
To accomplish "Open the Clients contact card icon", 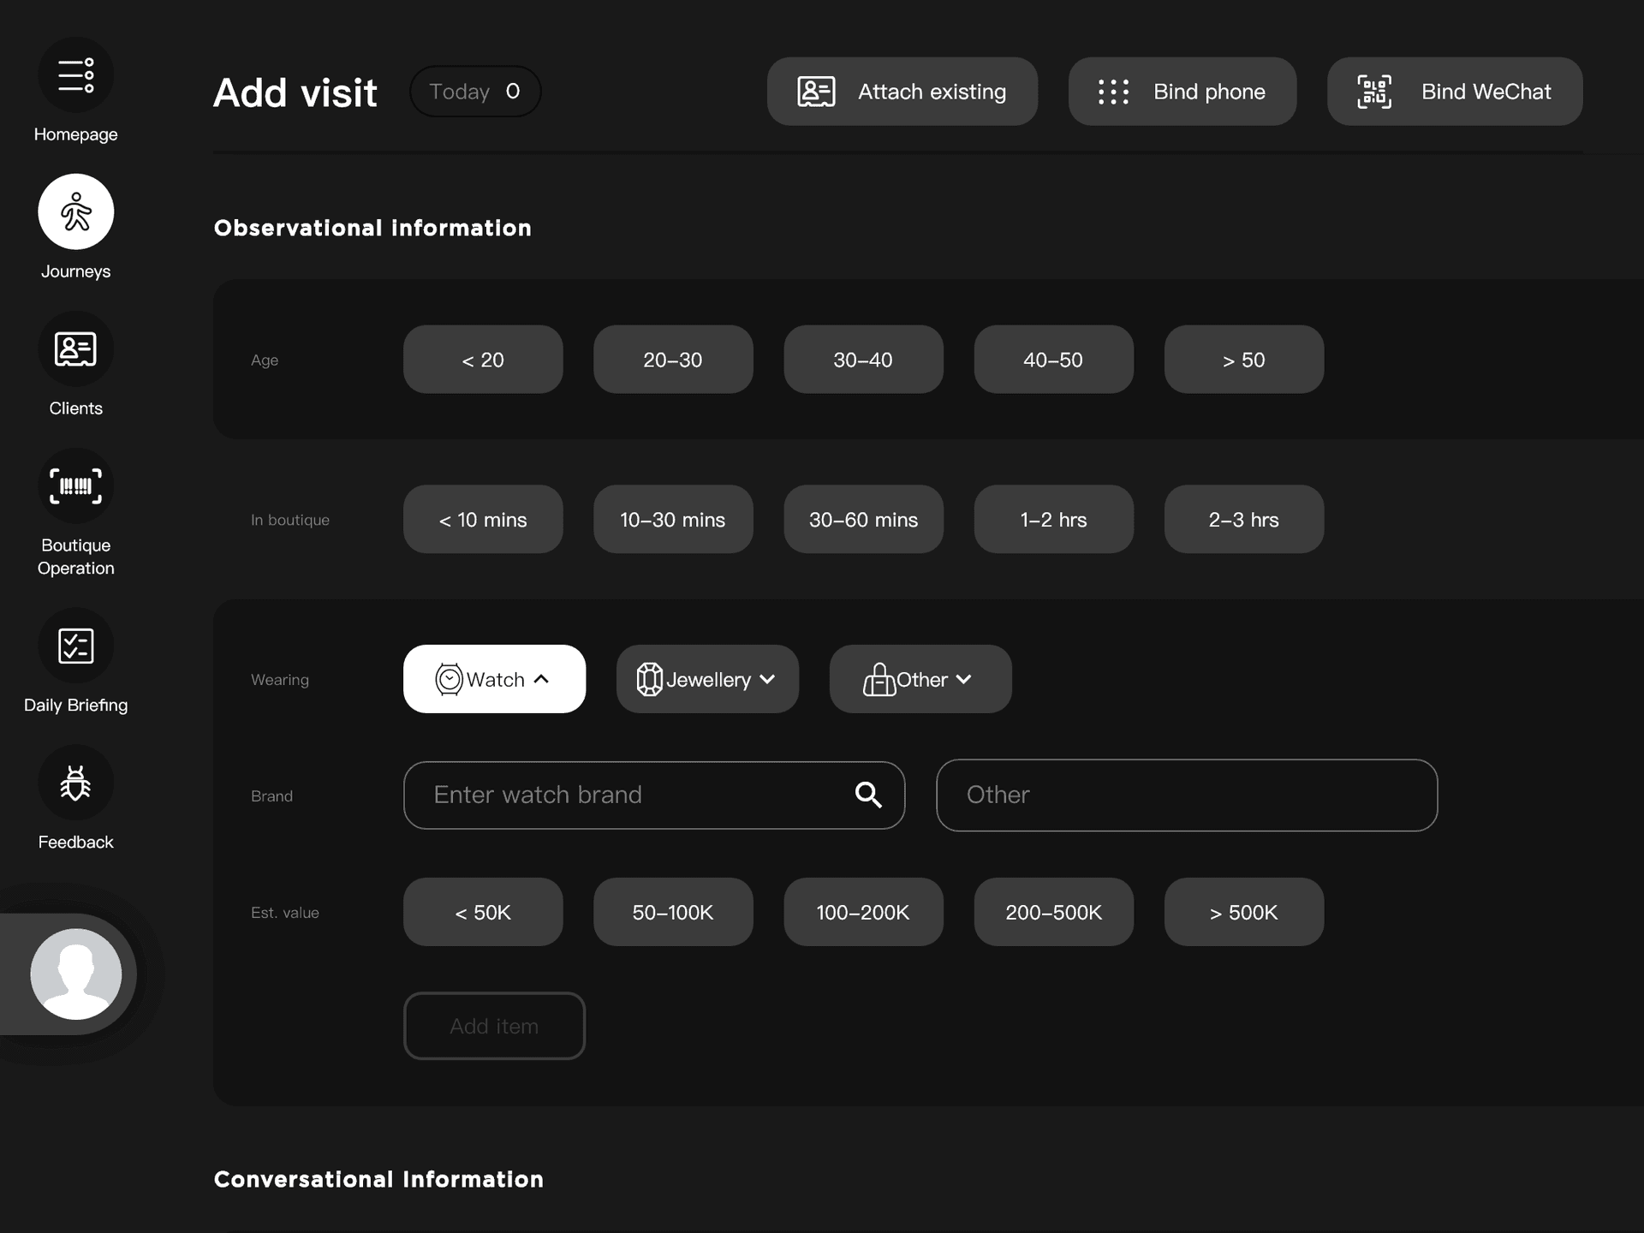I will 75,348.
